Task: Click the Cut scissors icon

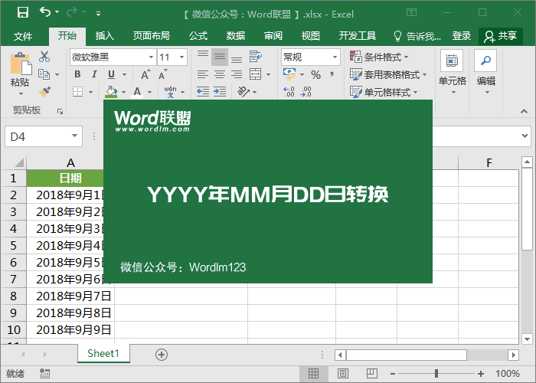Action: point(44,57)
